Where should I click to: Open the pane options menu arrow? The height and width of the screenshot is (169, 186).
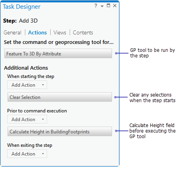(102, 6)
